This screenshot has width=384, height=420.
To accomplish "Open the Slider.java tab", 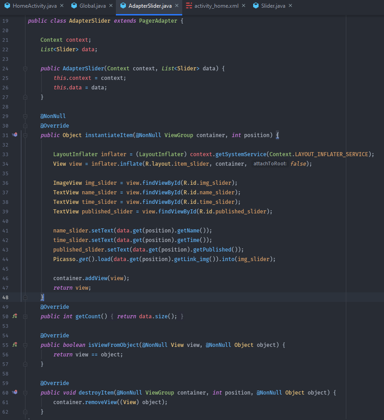I will point(273,5).
